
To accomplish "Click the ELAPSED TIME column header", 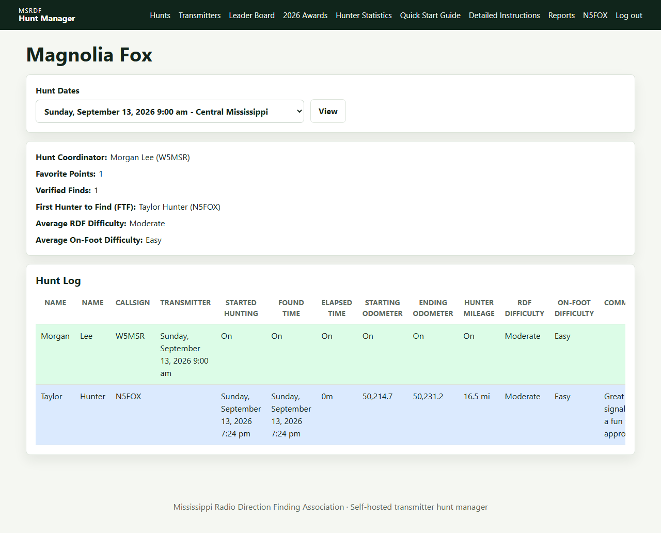I will [x=337, y=308].
